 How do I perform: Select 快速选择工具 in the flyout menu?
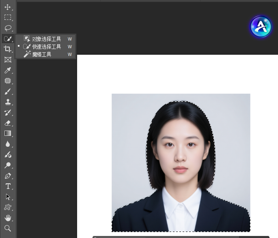coord(46,47)
